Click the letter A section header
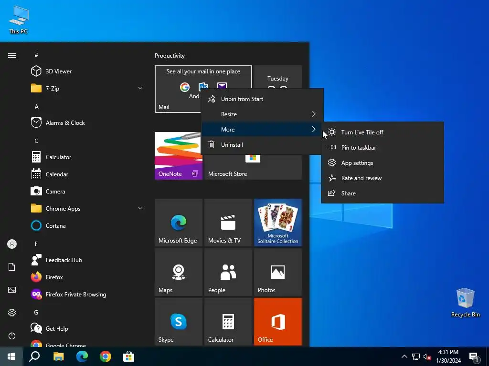 point(36,106)
